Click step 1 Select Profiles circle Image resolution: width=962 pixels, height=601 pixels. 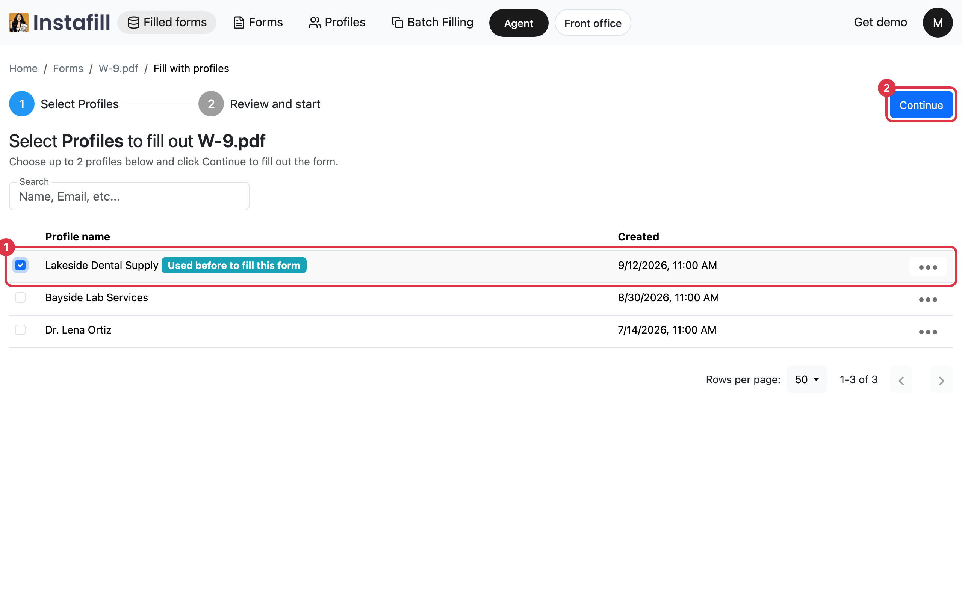22,104
